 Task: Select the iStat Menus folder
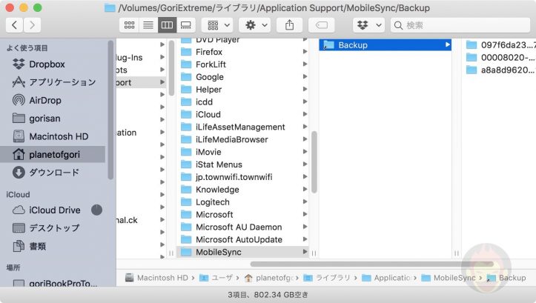(x=242, y=164)
